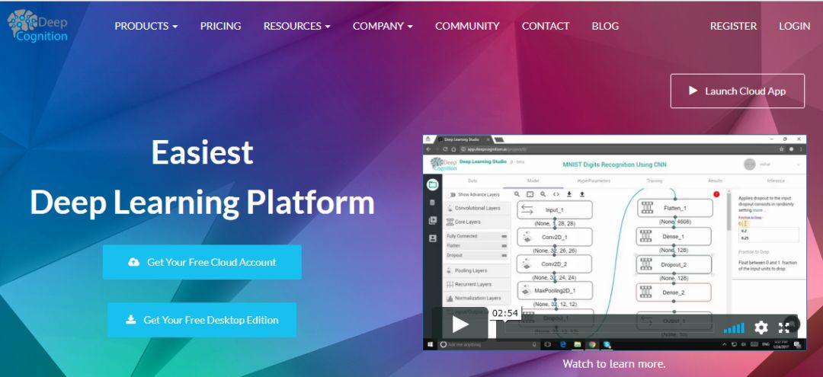Play the video with the play button

click(x=460, y=324)
